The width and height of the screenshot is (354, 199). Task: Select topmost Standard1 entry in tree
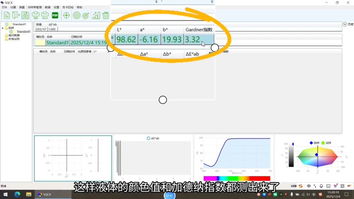pos(19,24)
